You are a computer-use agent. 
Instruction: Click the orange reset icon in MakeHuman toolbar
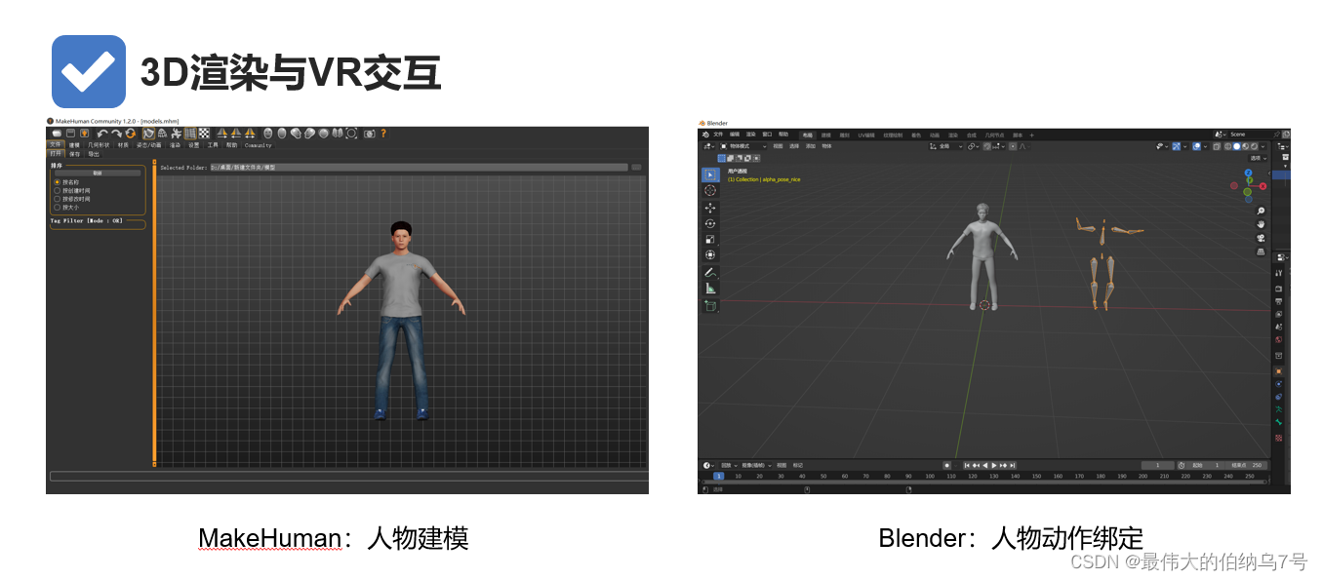(x=130, y=134)
